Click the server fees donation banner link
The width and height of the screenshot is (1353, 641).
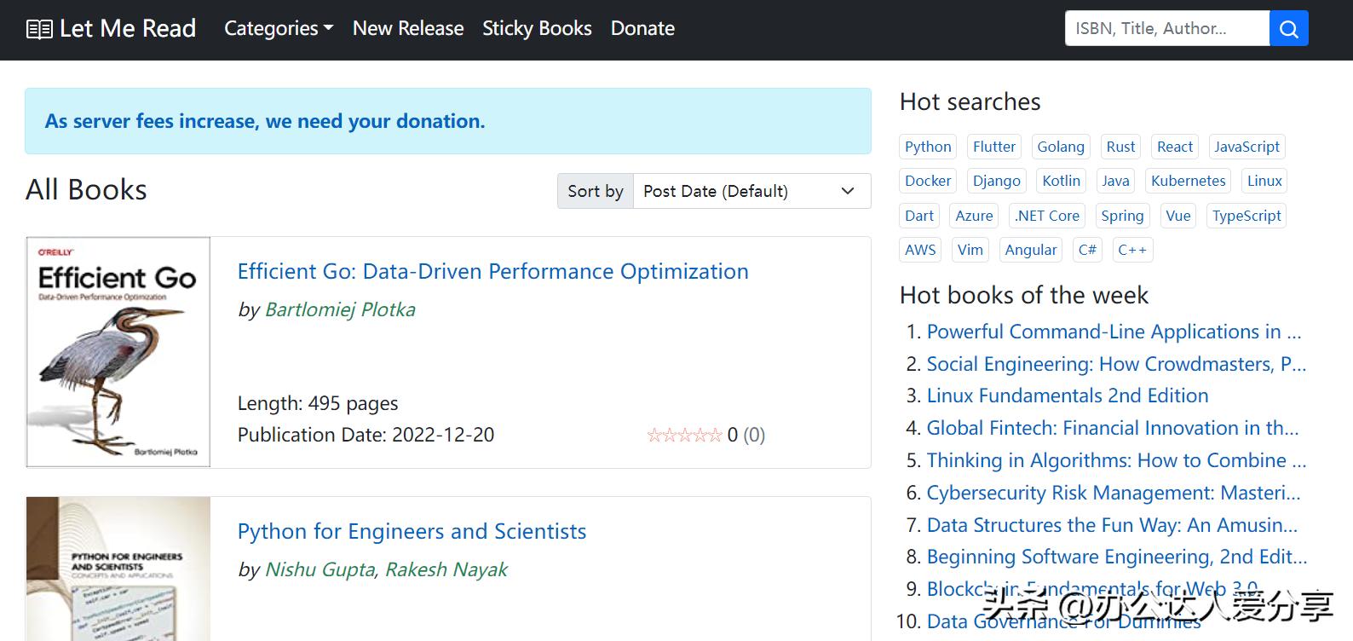(265, 121)
